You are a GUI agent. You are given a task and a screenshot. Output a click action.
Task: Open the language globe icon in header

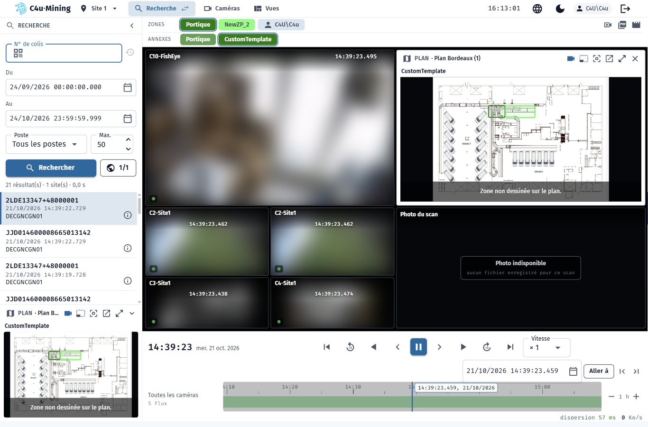pos(537,9)
